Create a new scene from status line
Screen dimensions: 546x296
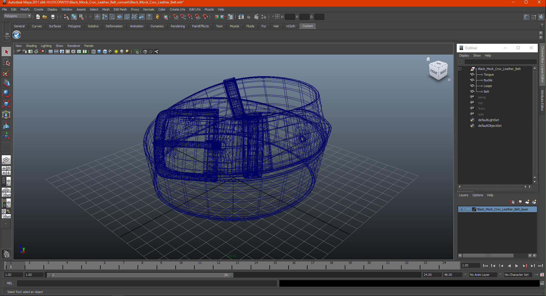pyautogui.click(x=38, y=17)
